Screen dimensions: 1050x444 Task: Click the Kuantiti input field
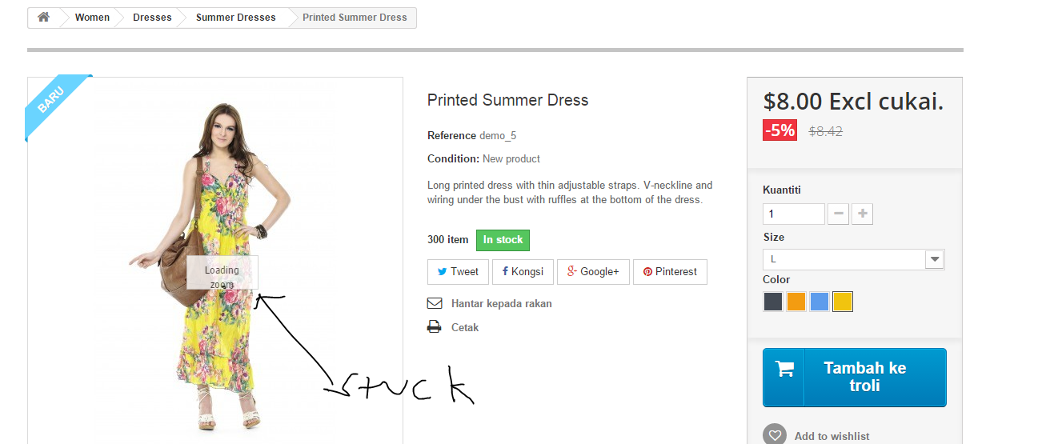point(793,214)
